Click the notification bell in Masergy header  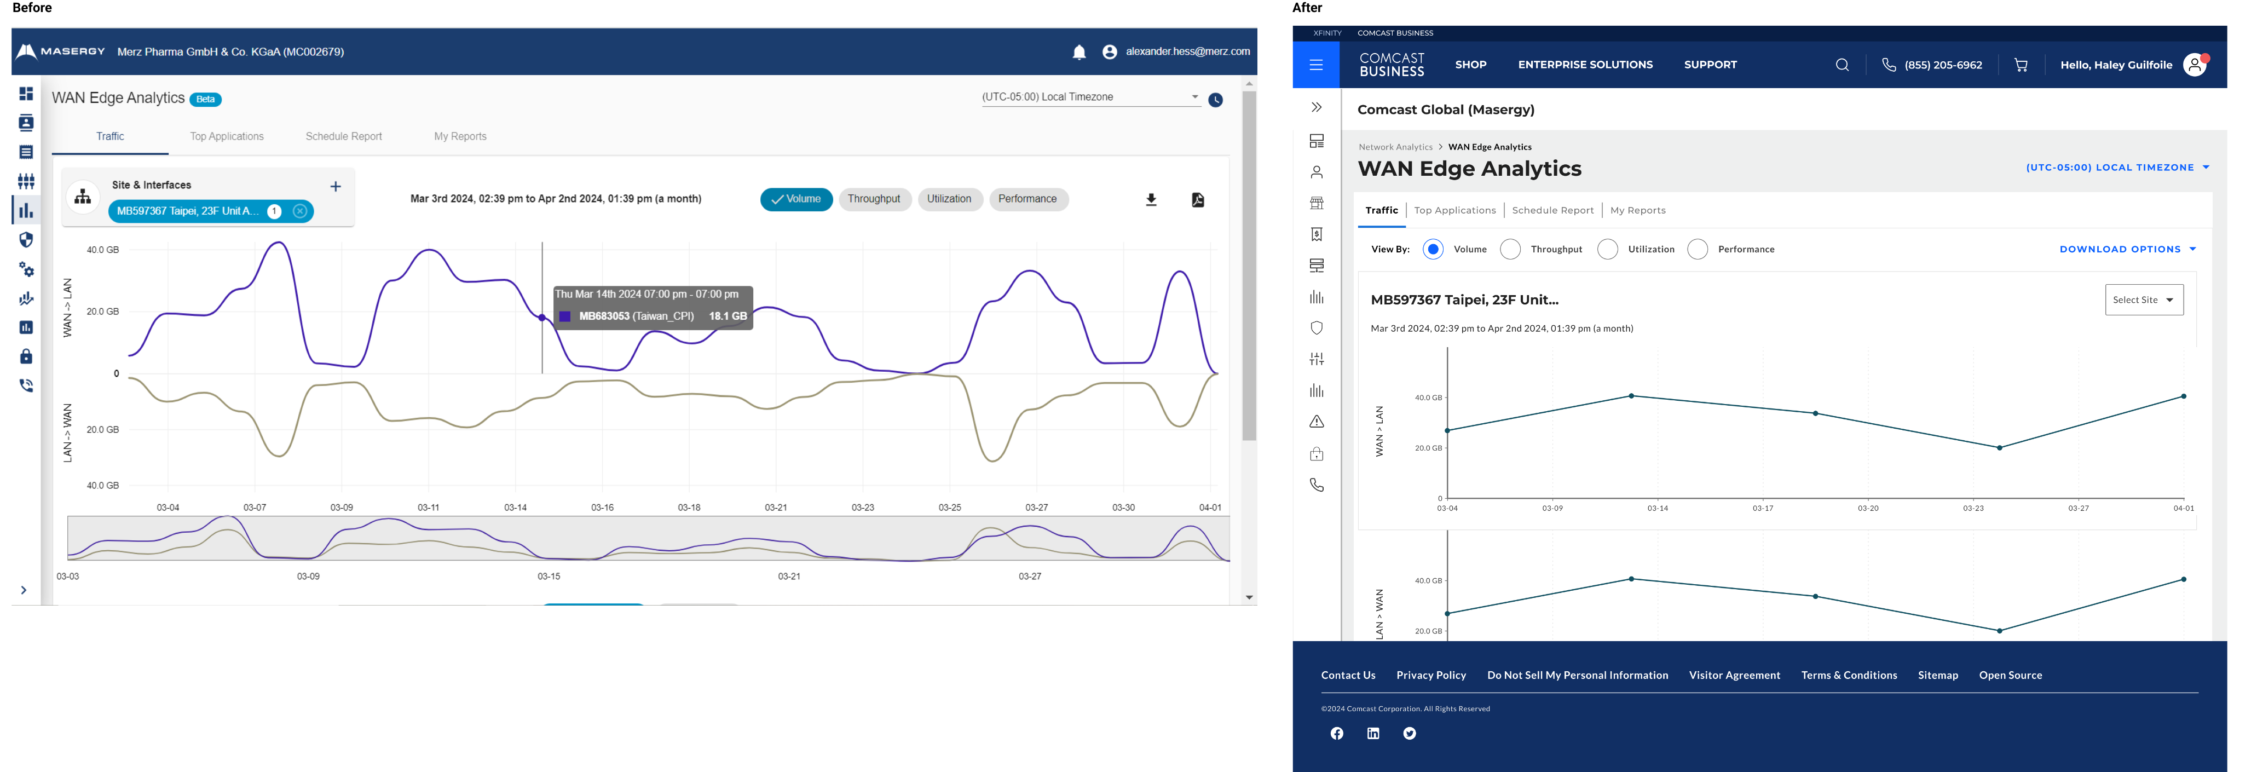[x=1080, y=53]
